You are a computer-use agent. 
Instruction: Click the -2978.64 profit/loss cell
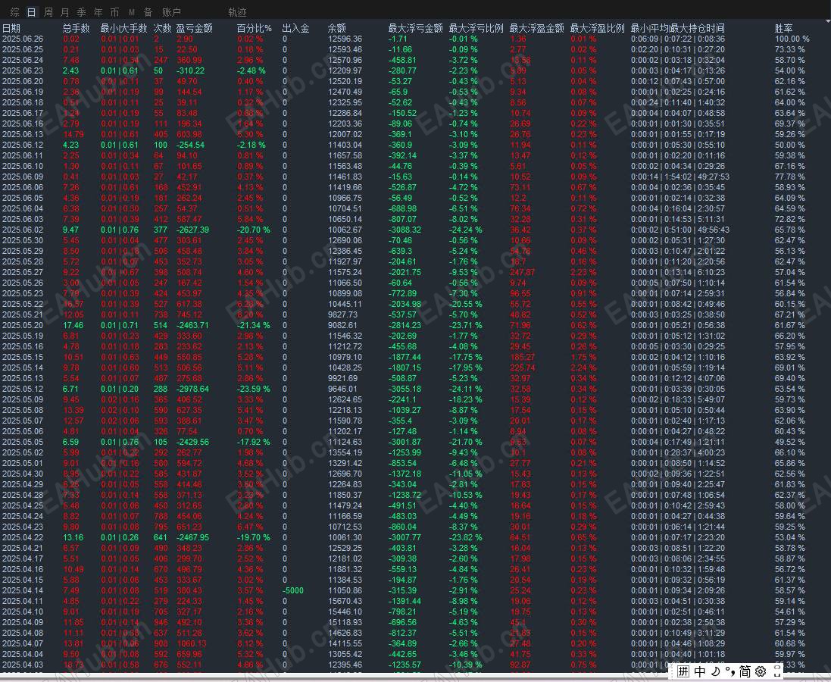click(x=192, y=389)
